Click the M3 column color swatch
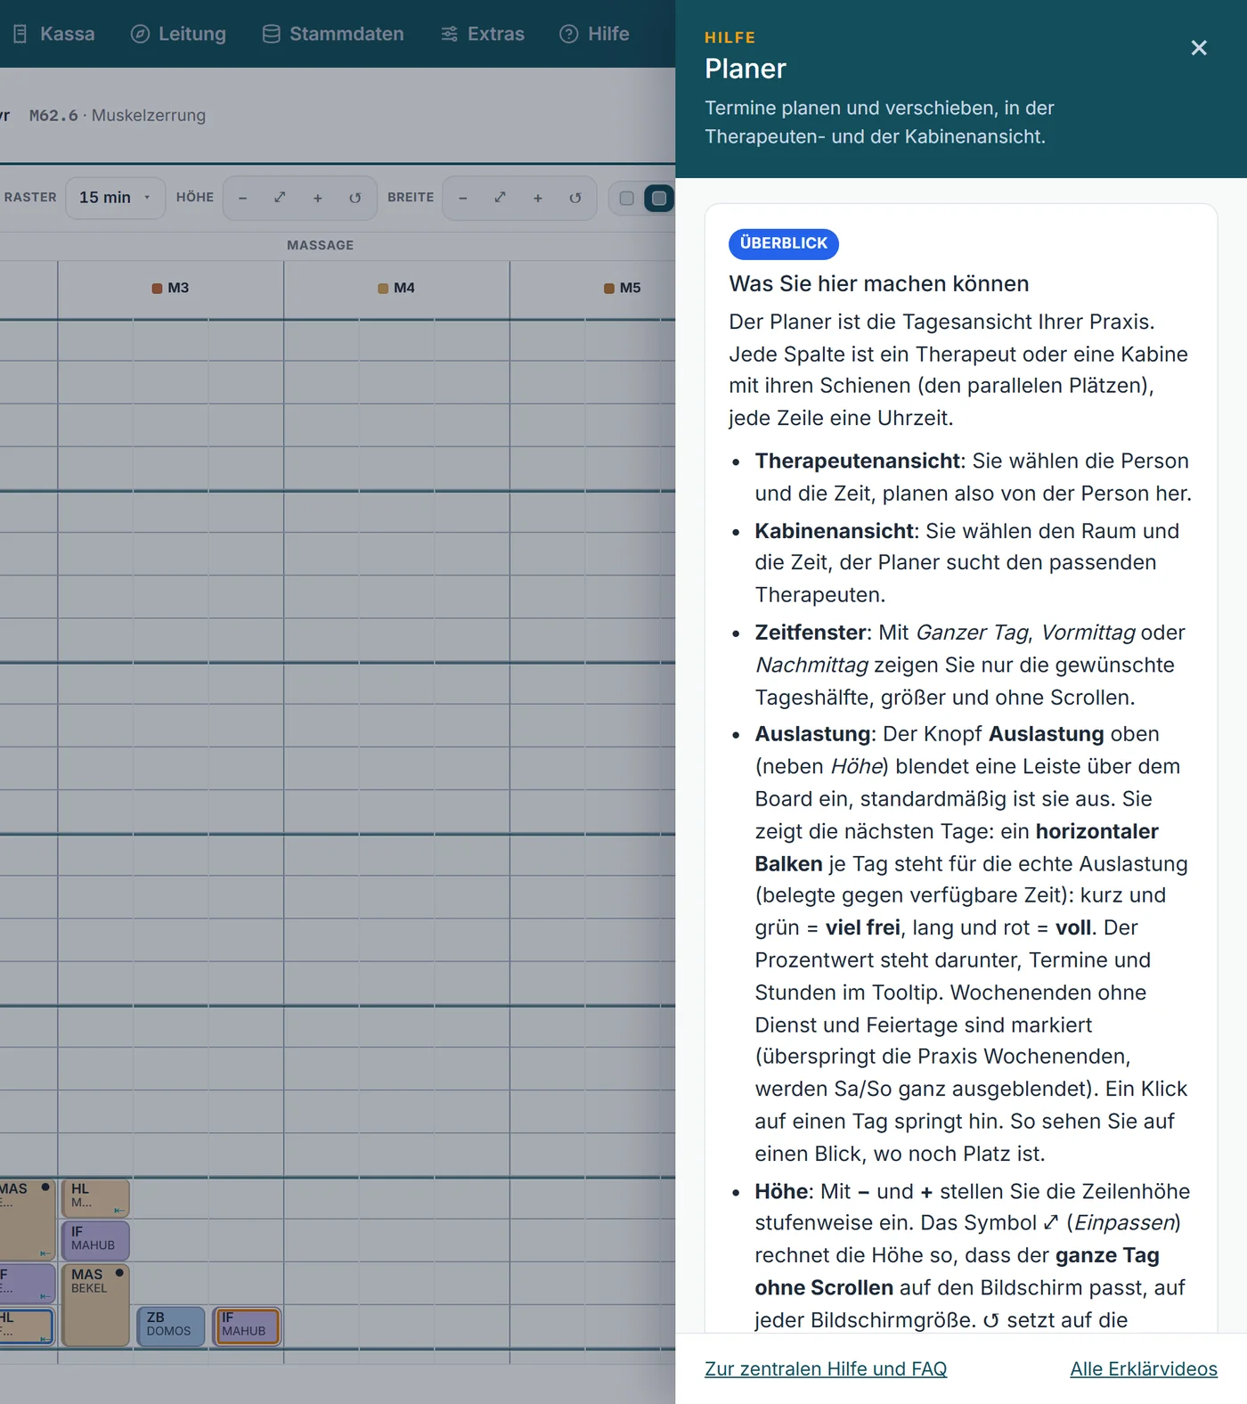This screenshot has width=1247, height=1404. [x=157, y=289]
